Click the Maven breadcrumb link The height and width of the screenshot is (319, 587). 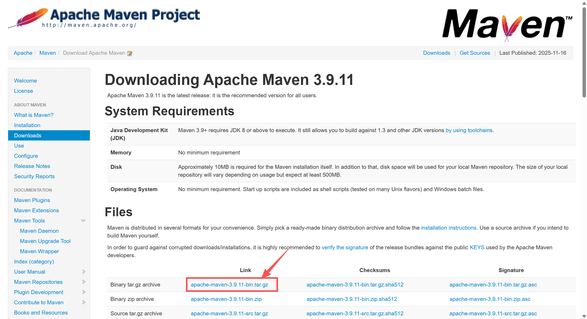(x=48, y=53)
